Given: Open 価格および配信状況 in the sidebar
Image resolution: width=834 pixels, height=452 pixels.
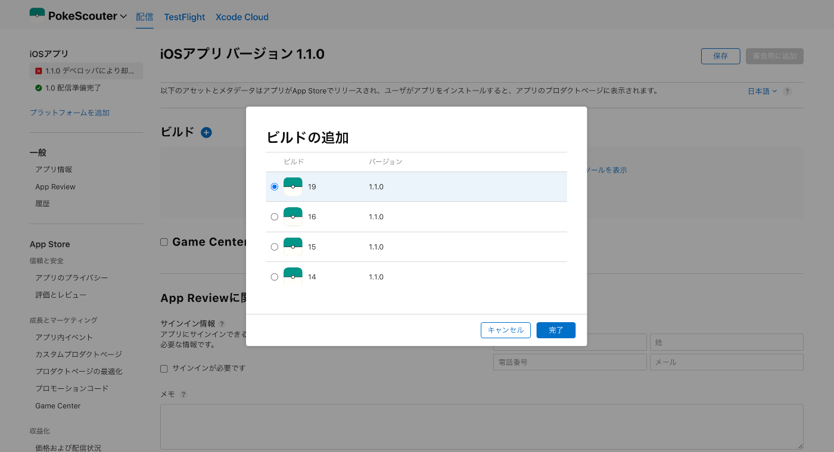Looking at the screenshot, I should coord(69,448).
